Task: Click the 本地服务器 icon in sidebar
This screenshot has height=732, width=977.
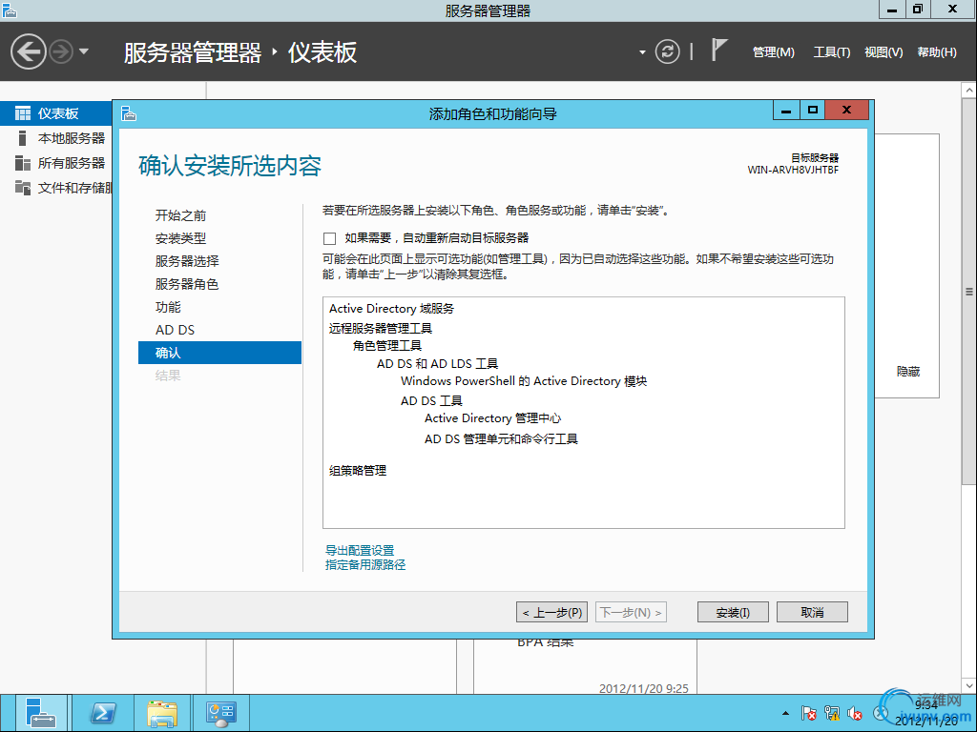Action: (x=23, y=138)
